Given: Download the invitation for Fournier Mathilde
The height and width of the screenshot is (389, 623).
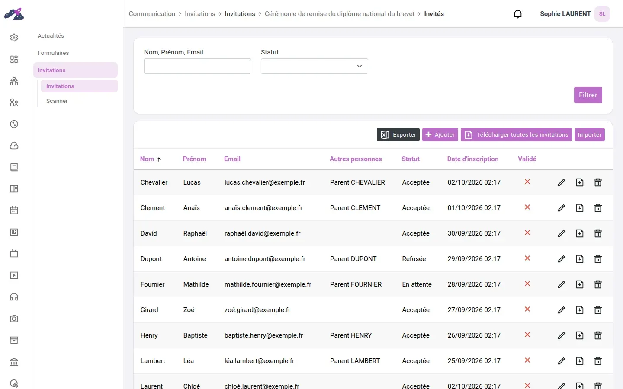Looking at the screenshot, I should 580,284.
